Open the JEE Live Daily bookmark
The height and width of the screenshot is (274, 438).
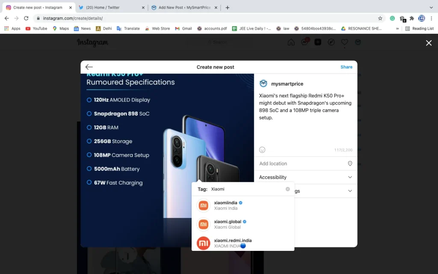pyautogui.click(x=252, y=29)
